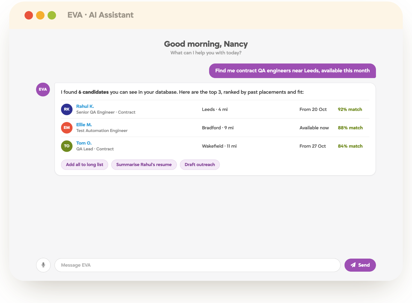Click the EVA assistant avatar
This screenshot has width=412, height=303.
[x=43, y=89]
